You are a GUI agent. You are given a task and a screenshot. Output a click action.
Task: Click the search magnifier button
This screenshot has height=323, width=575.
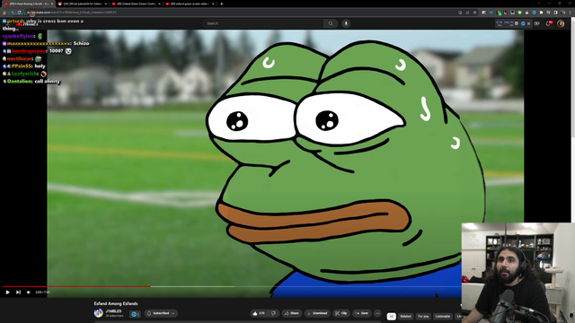pyautogui.click(x=331, y=23)
